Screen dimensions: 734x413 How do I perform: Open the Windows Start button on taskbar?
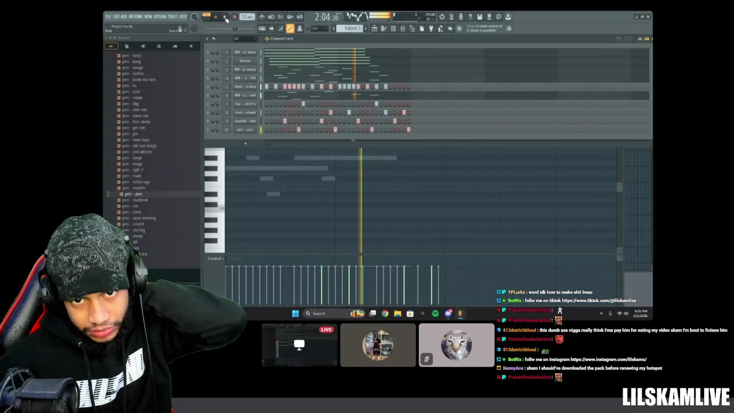(x=295, y=313)
